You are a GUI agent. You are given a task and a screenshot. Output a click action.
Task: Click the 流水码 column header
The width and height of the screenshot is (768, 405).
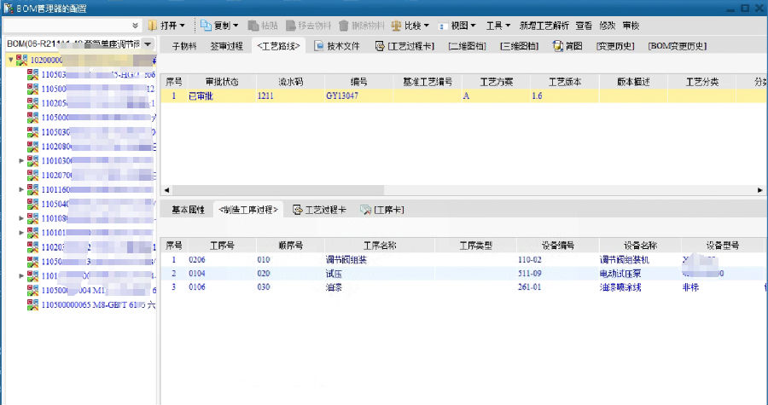tap(290, 82)
